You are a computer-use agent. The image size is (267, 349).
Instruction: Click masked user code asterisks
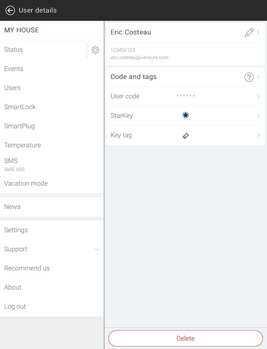(186, 96)
